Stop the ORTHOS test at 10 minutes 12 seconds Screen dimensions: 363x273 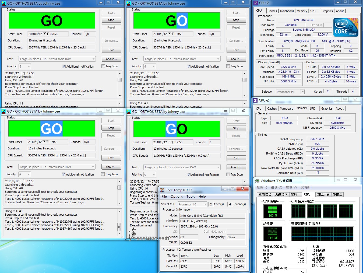(x=236, y=128)
